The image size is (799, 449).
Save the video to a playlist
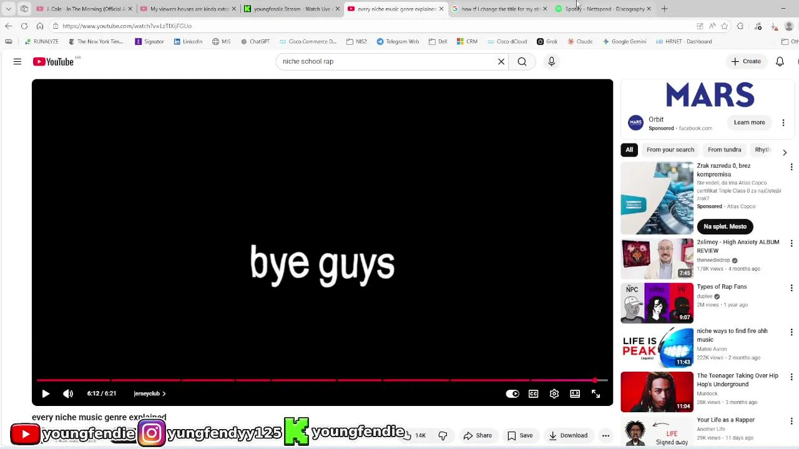pos(520,436)
